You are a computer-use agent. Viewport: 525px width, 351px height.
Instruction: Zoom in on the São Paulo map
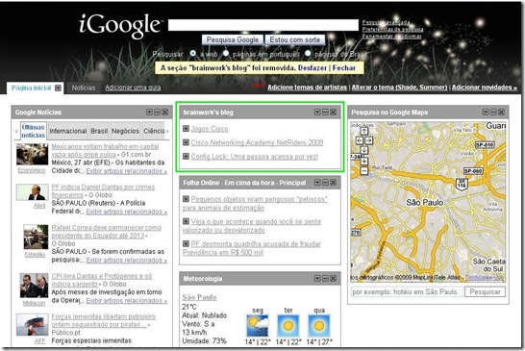364,162
